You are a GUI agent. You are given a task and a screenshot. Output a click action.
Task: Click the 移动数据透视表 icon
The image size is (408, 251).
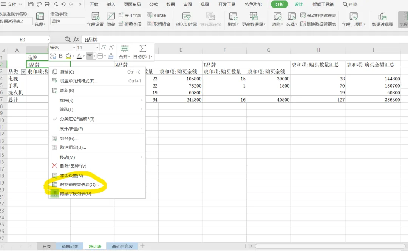coord(303,15)
